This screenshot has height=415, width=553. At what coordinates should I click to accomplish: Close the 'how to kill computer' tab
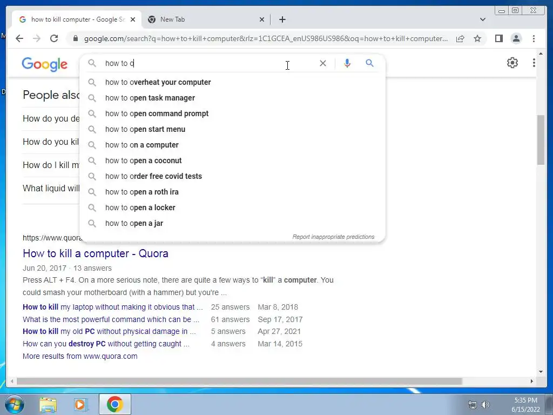133,19
